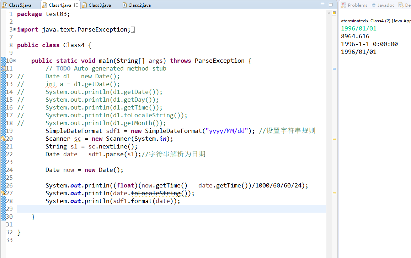411x258 pixels.
Task: Click the Class2.java tab file icon
Action: point(125,5)
